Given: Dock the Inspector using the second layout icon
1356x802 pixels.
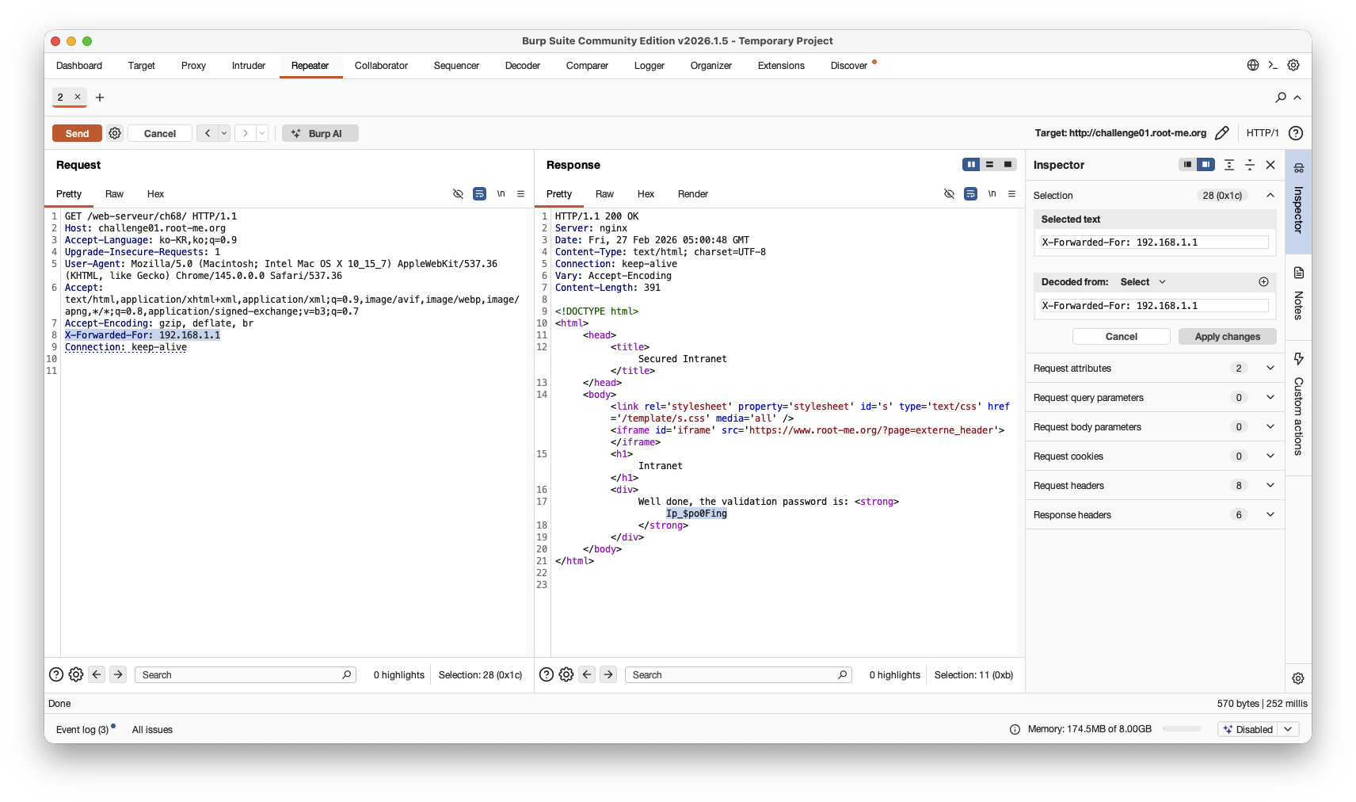Looking at the screenshot, I should pyautogui.click(x=1206, y=164).
